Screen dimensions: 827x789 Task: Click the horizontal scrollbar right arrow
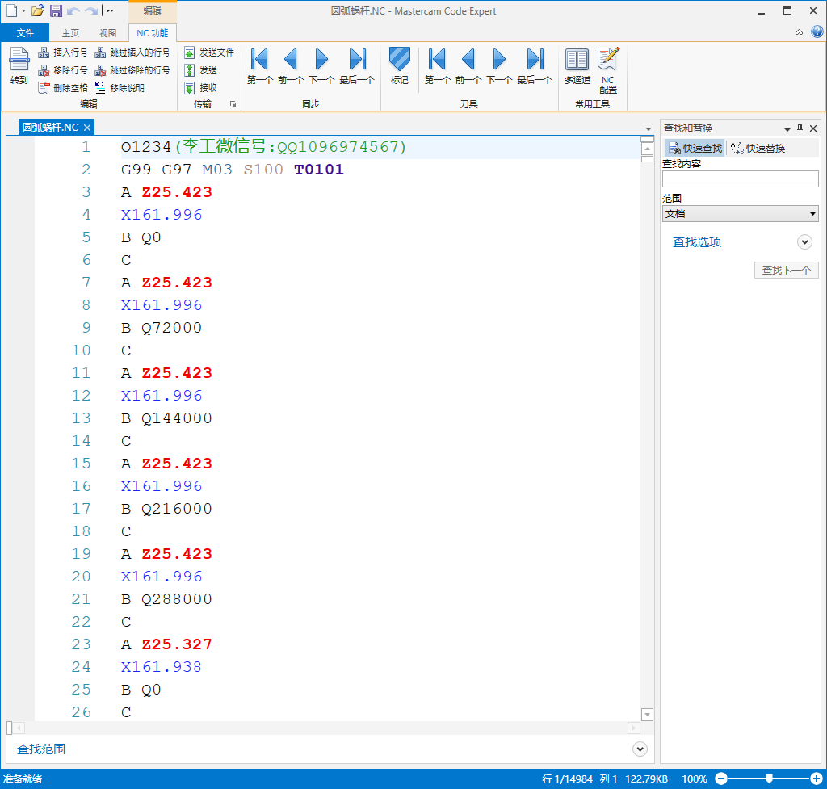point(633,728)
